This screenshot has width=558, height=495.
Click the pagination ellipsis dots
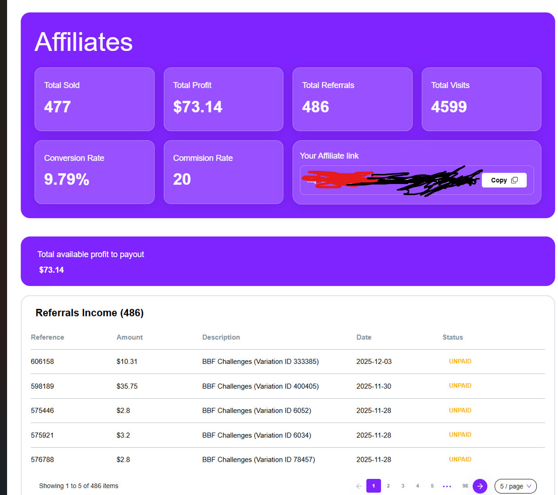coord(447,486)
